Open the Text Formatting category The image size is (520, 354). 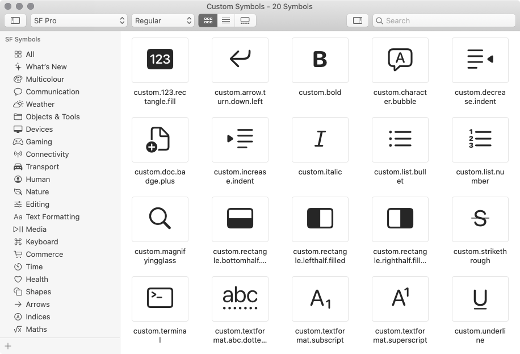52,216
